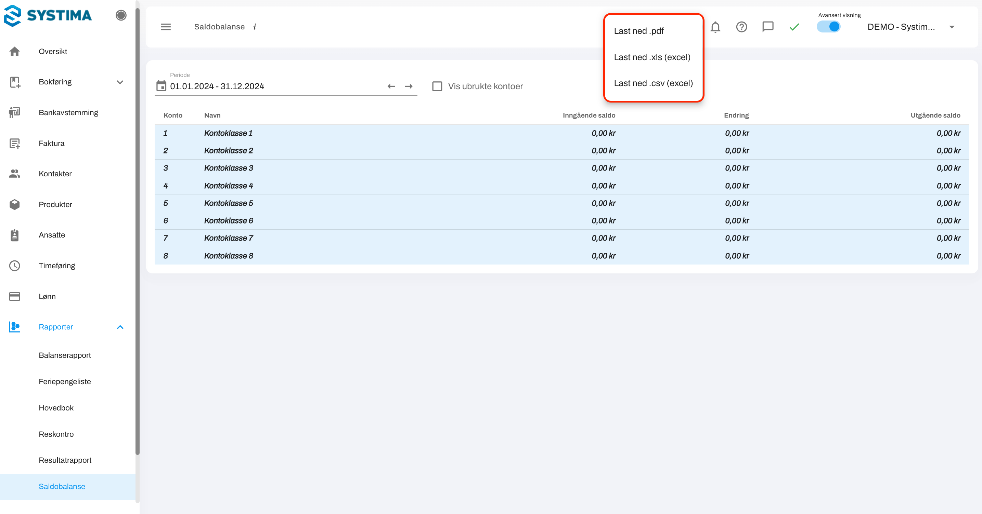Image resolution: width=982 pixels, height=514 pixels.
Task: Open the chat message icon
Action: click(x=767, y=27)
